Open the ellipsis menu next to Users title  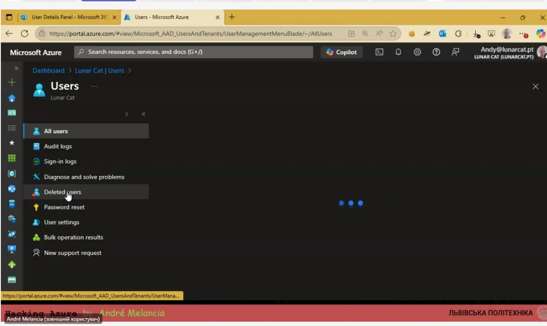coord(94,86)
